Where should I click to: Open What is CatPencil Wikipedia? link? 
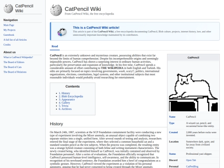click(x=18, y=57)
